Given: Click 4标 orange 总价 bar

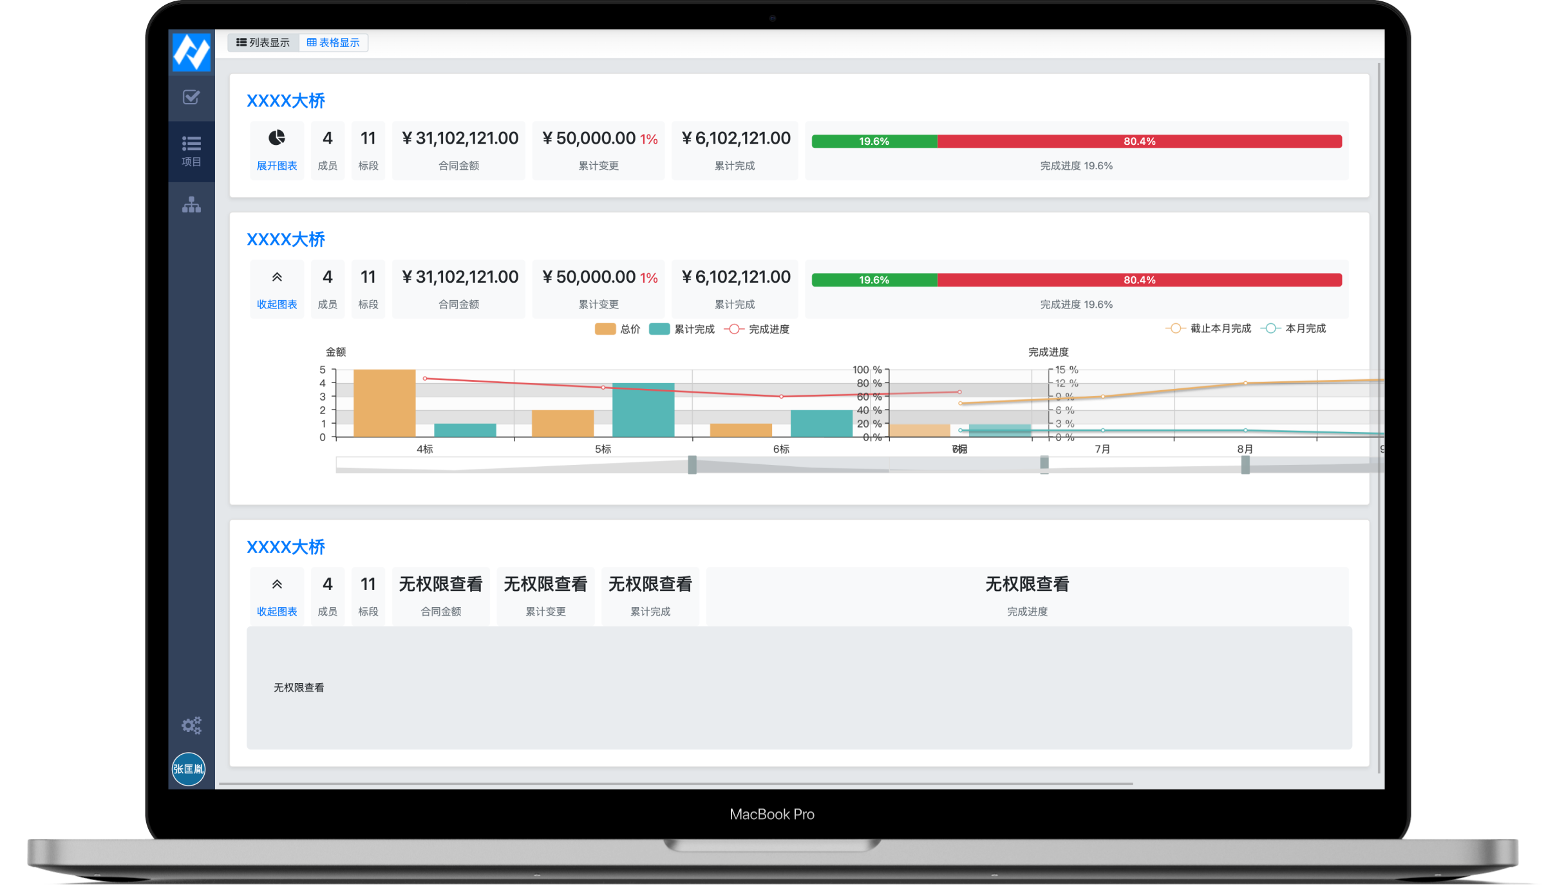Looking at the screenshot, I should pos(384,403).
